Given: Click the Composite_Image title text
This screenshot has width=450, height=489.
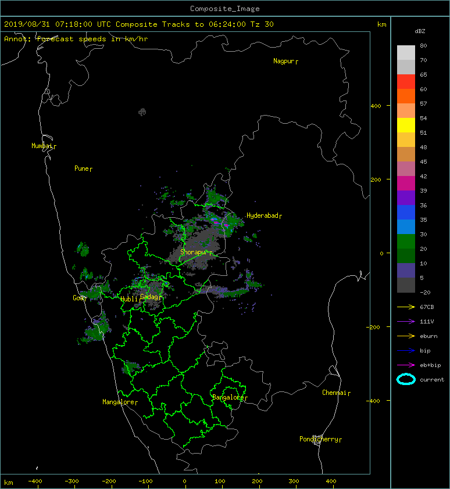Looking at the screenshot, I should click(x=225, y=9).
